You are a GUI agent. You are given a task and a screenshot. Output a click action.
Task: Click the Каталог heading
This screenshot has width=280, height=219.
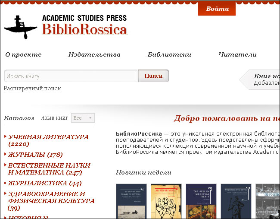19,118
